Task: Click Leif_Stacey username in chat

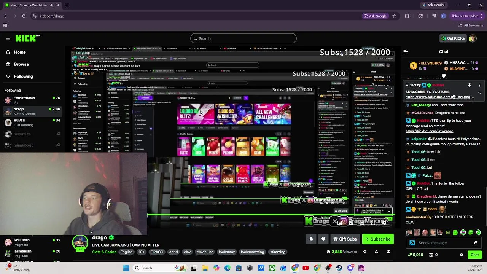Action: [x=421, y=105]
